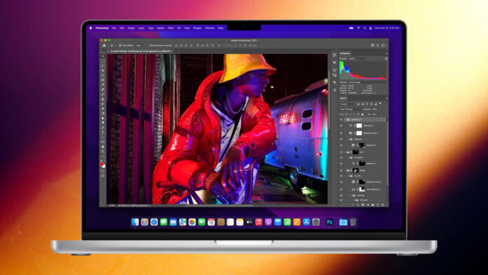This screenshot has width=488, height=275.
Task: Click the Vibrance 2 layer mask thumbnail
Action: pyautogui.click(x=359, y=126)
